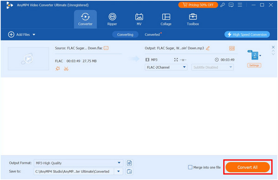Click the custom profile settings icon

(129, 163)
